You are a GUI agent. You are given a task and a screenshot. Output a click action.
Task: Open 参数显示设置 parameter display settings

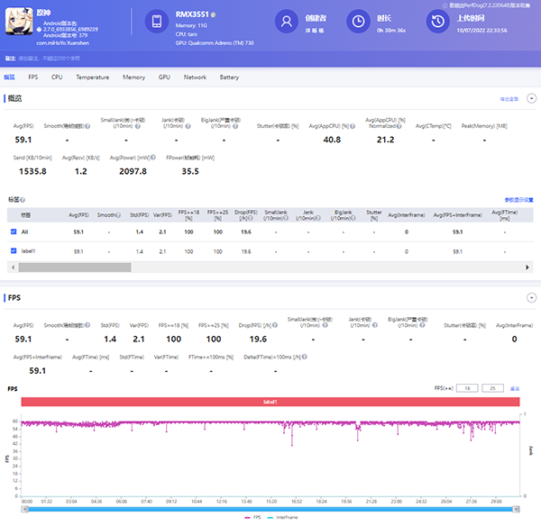pos(518,199)
